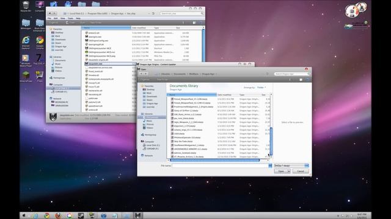This screenshot has width=391, height=219.
Task: Open address bar history dropdown in Explorer
Action: click(x=149, y=13)
